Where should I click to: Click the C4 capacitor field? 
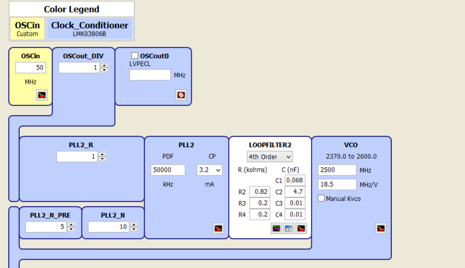pos(295,214)
